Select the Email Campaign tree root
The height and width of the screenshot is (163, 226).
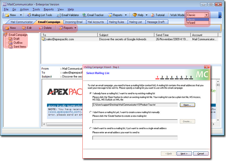pyautogui.click(x=18, y=35)
